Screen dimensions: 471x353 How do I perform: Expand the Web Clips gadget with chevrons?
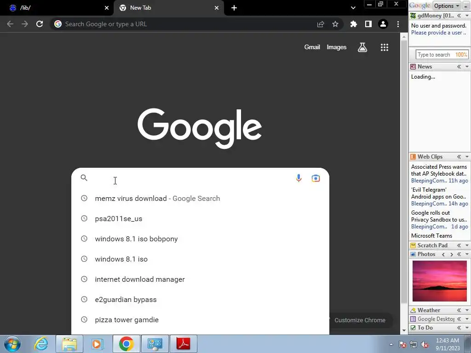pos(459,157)
